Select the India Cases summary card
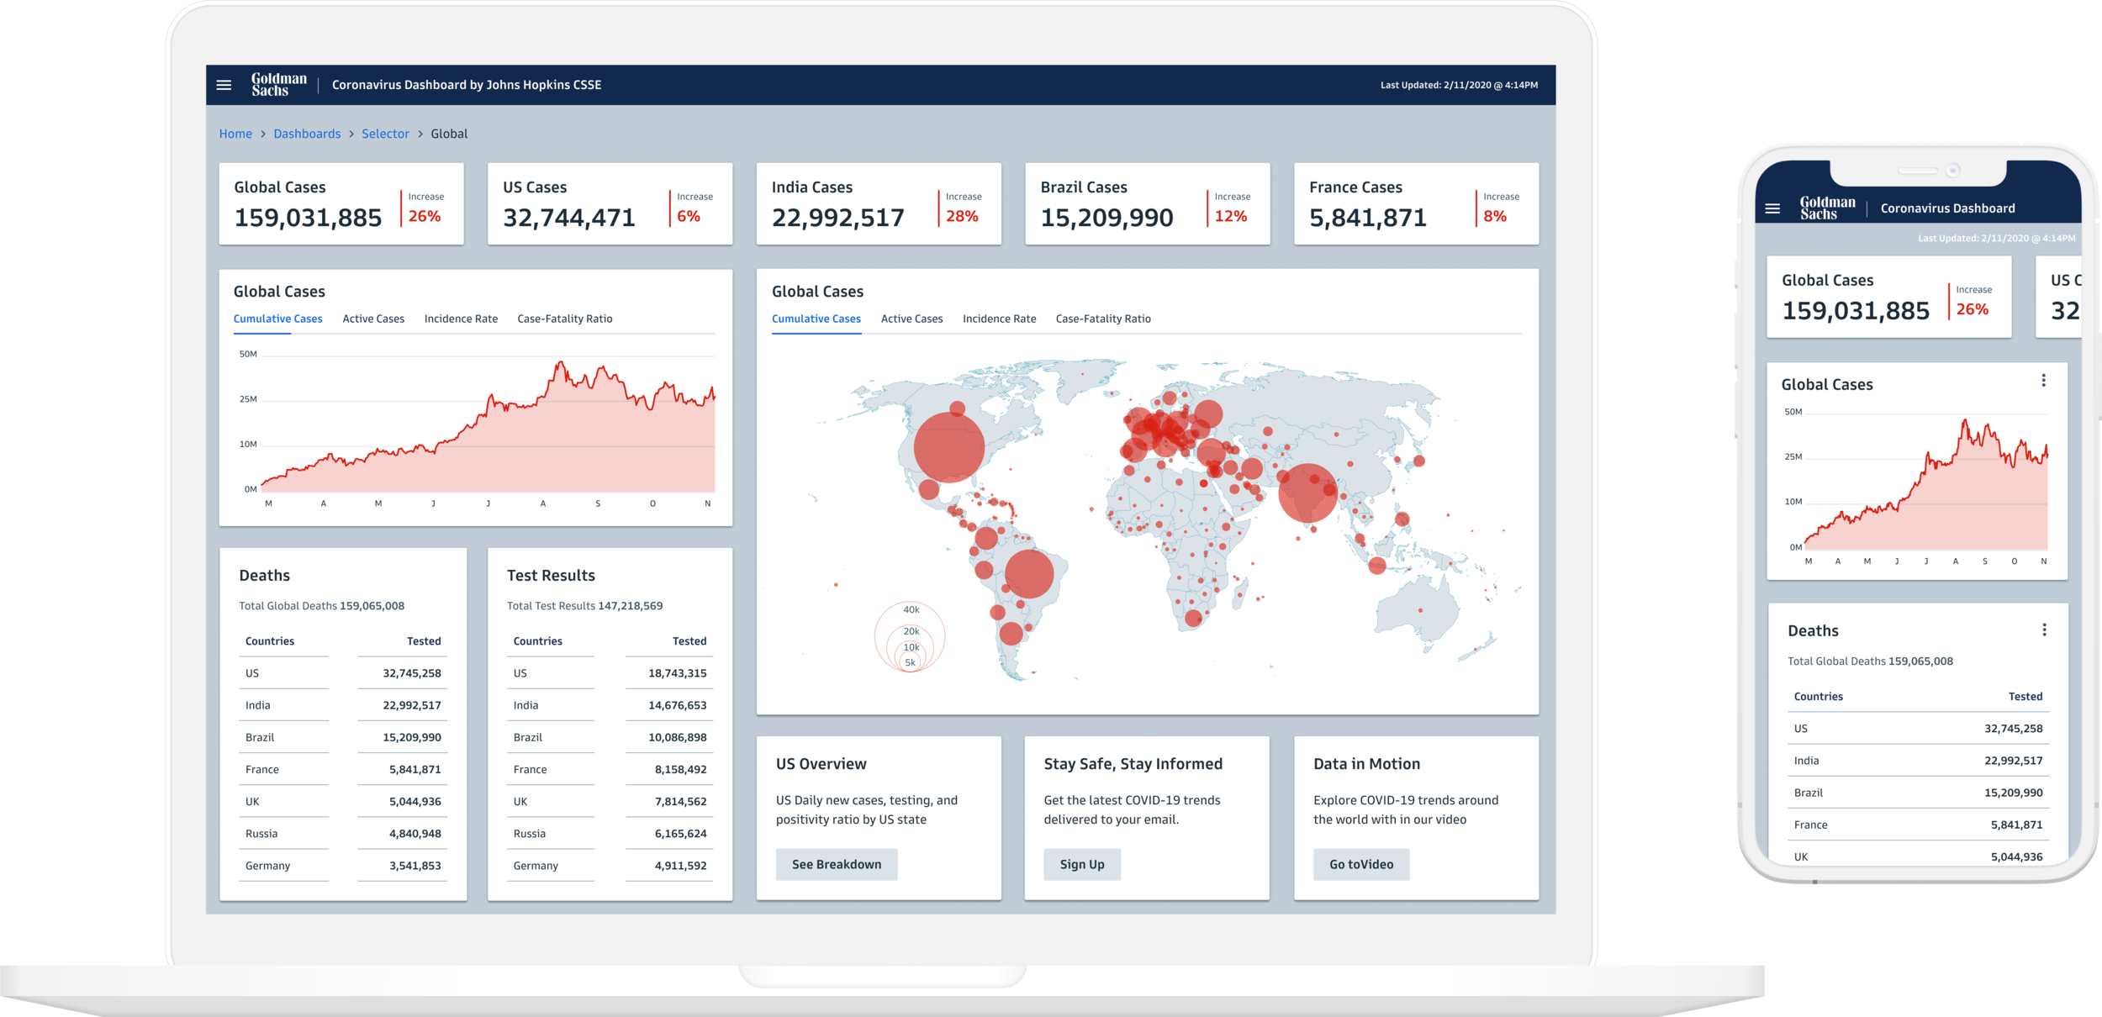Screen dimensions: 2102x1017 (x=879, y=203)
